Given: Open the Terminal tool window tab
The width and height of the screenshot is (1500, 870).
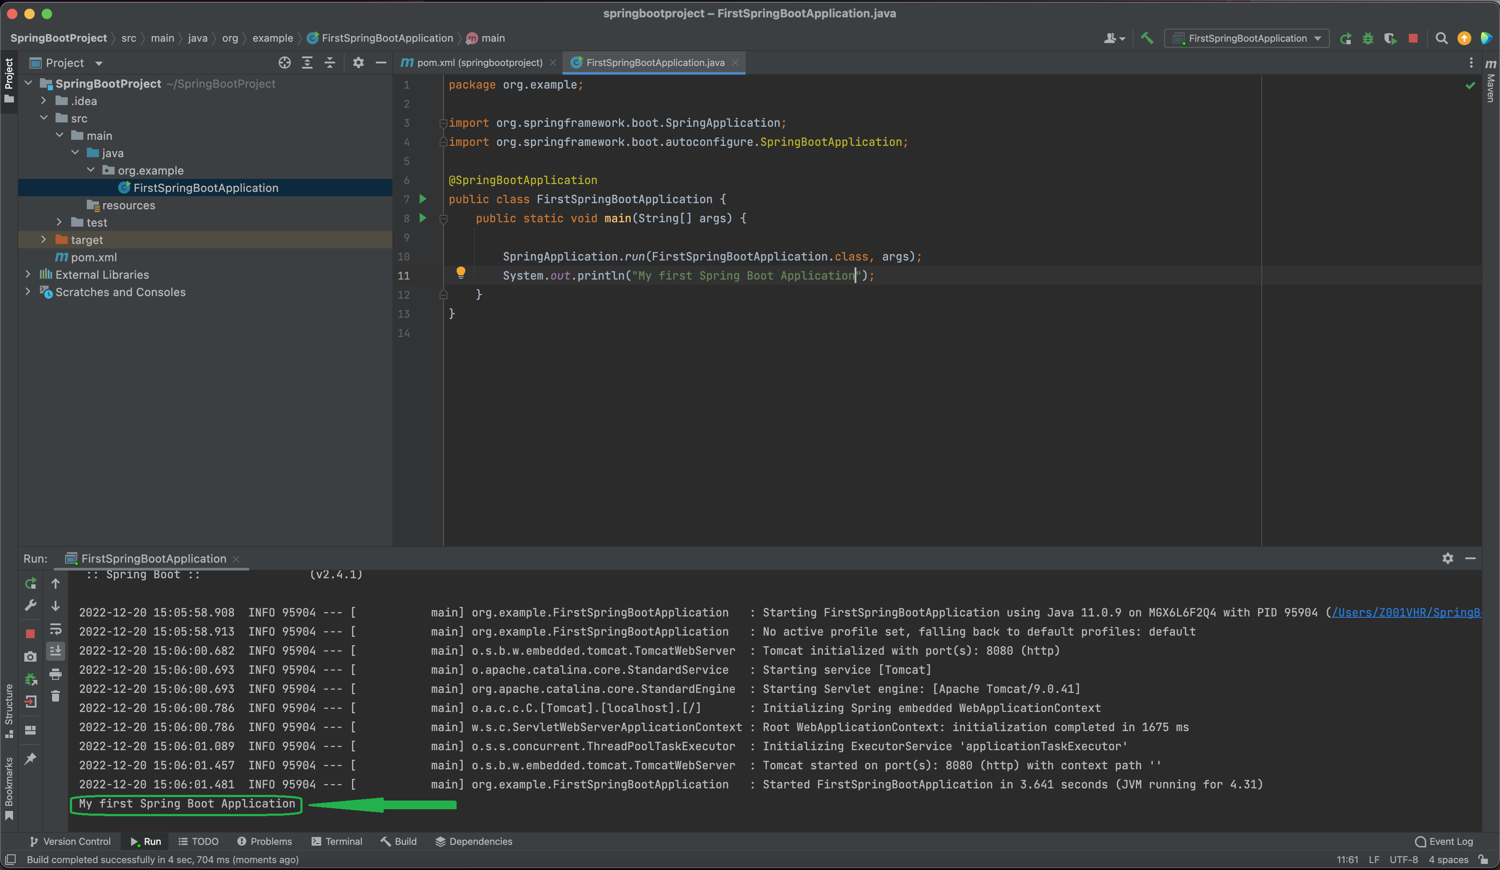Looking at the screenshot, I should pos(337,841).
